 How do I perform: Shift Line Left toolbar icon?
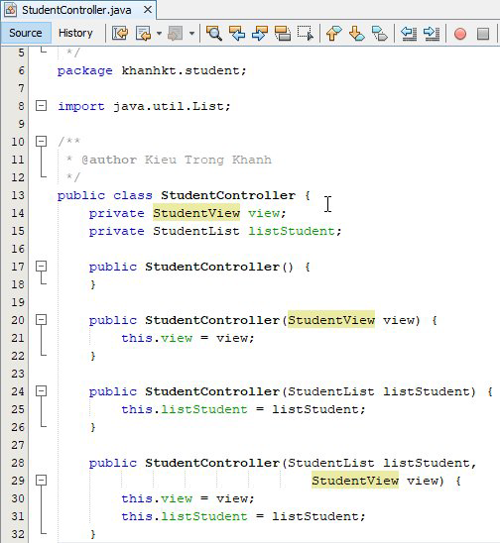click(409, 34)
